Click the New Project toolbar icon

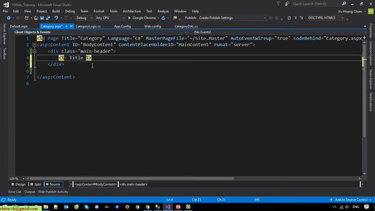26,18
